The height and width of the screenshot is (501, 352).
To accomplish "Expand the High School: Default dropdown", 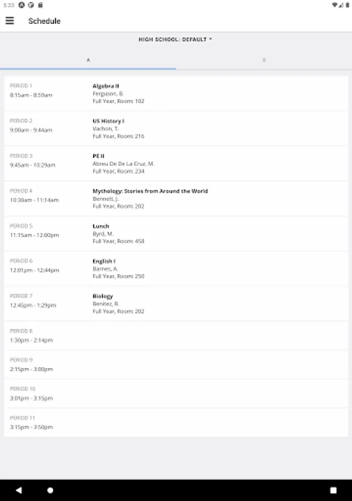I will pyautogui.click(x=175, y=40).
